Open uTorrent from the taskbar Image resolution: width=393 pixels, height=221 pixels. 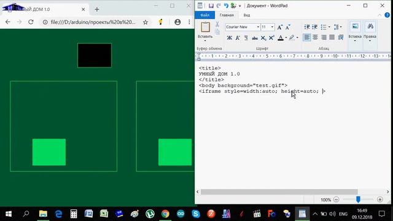click(x=150, y=214)
